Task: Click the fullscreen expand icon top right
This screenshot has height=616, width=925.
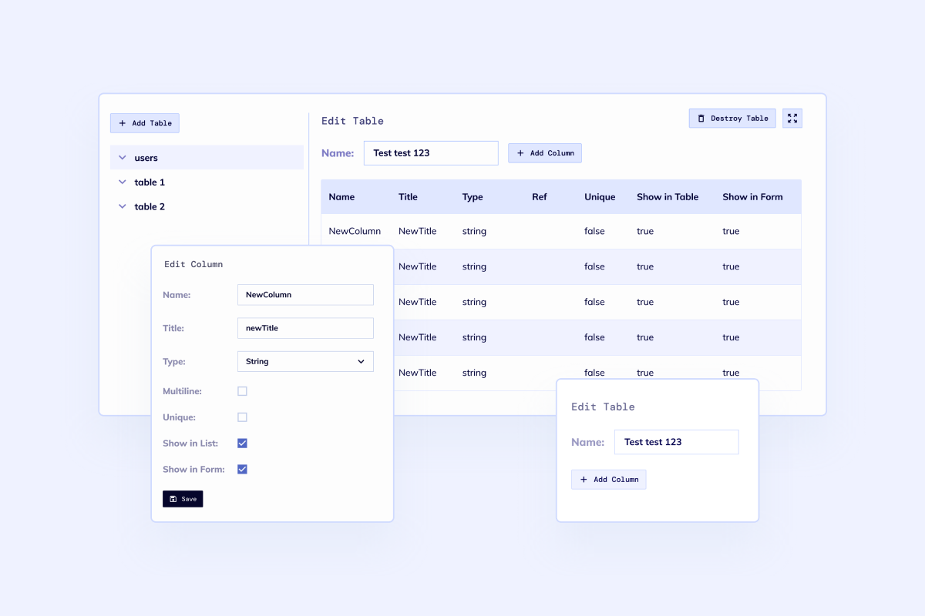Action: pos(792,118)
